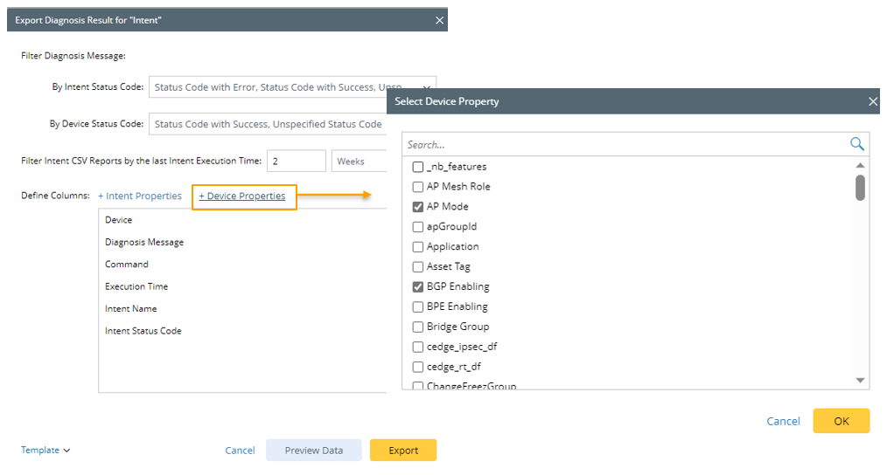The width and height of the screenshot is (887, 475).
Task: Tick the Bridge Group checkbox
Action: pyautogui.click(x=418, y=327)
